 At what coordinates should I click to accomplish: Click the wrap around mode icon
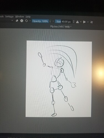[x=92, y=22]
